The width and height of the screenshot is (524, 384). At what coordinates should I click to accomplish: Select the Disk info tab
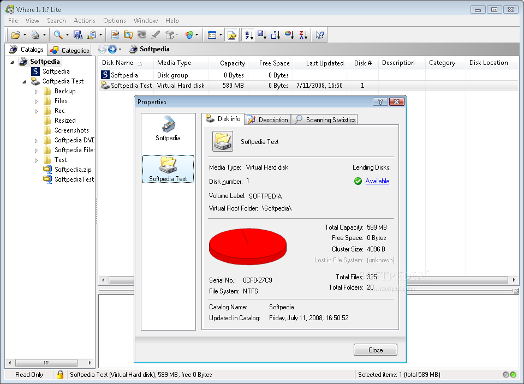pos(223,119)
